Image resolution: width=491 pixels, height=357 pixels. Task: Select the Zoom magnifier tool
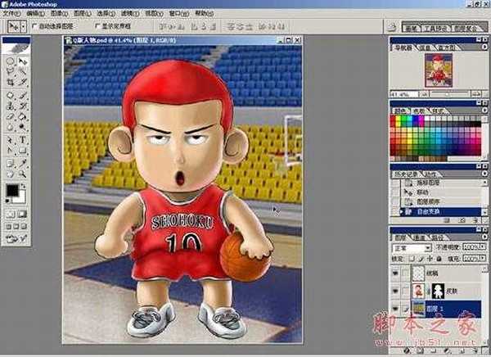(22, 174)
